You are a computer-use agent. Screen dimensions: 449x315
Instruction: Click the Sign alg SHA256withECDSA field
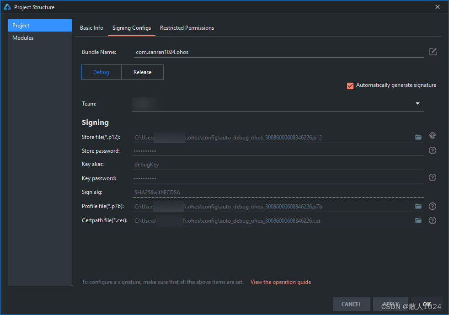[x=278, y=192]
